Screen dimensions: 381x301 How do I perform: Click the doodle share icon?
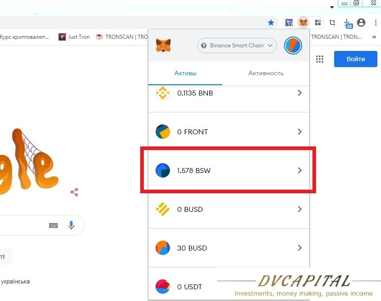(x=74, y=192)
